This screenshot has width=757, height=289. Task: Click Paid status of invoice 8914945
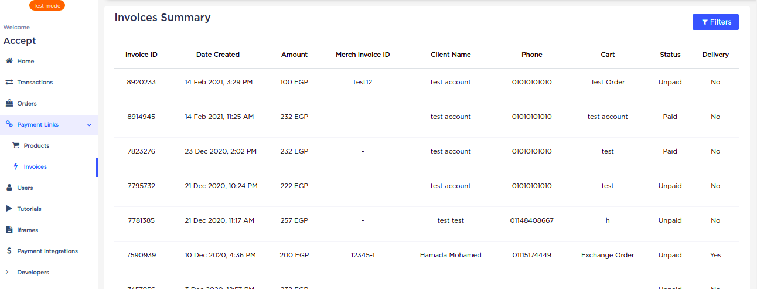670,117
